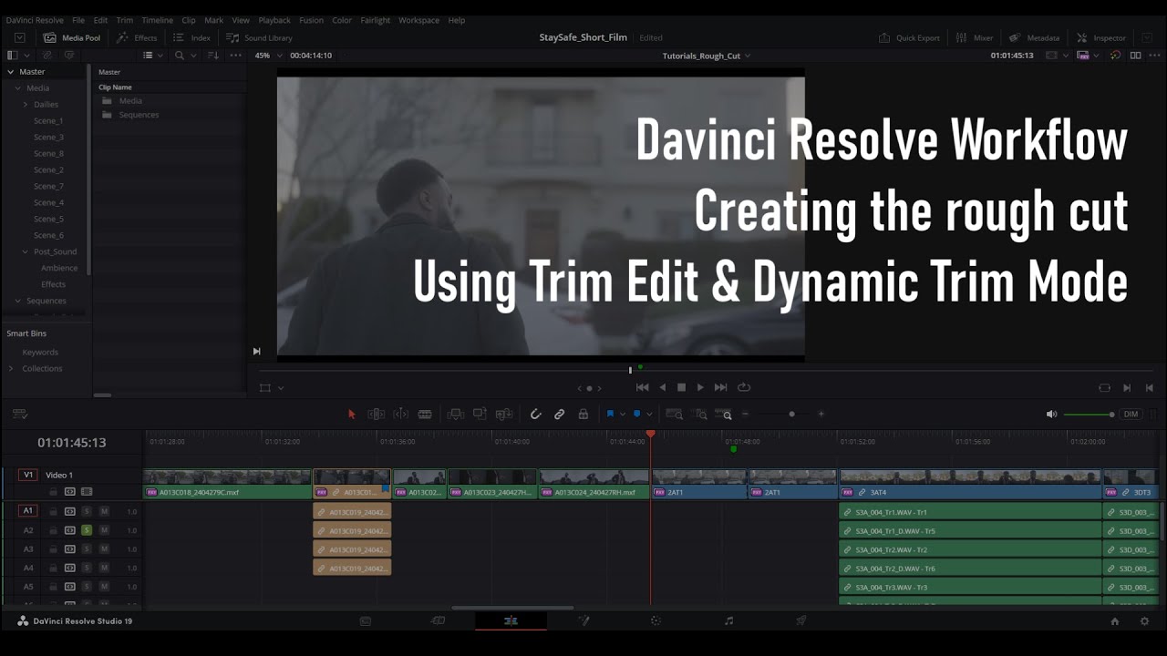Activate Trim Edit Mode tool

(x=376, y=414)
